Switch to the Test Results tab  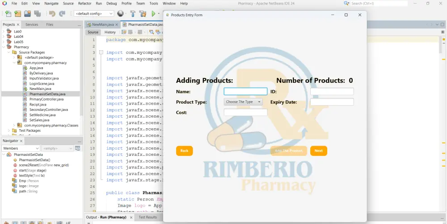click(x=148, y=217)
